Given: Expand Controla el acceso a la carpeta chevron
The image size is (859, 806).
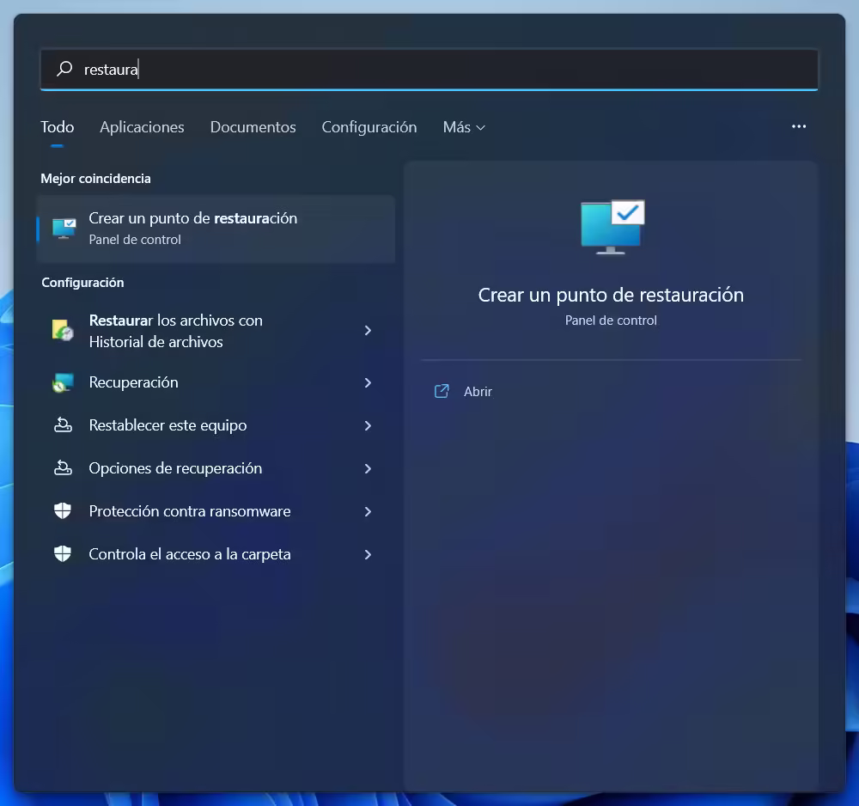Looking at the screenshot, I should (x=369, y=554).
